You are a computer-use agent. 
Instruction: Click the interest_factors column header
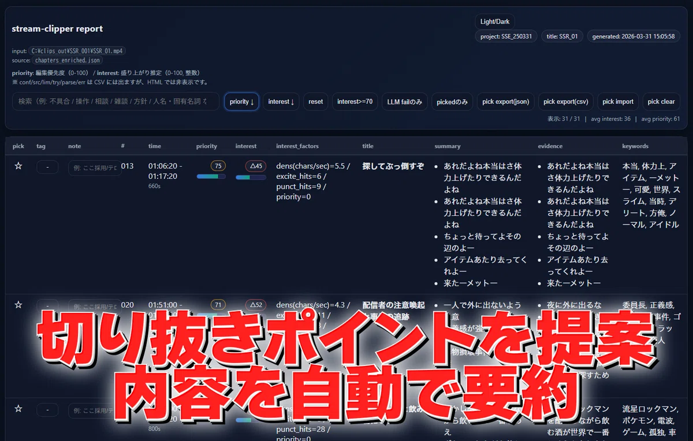[297, 146]
